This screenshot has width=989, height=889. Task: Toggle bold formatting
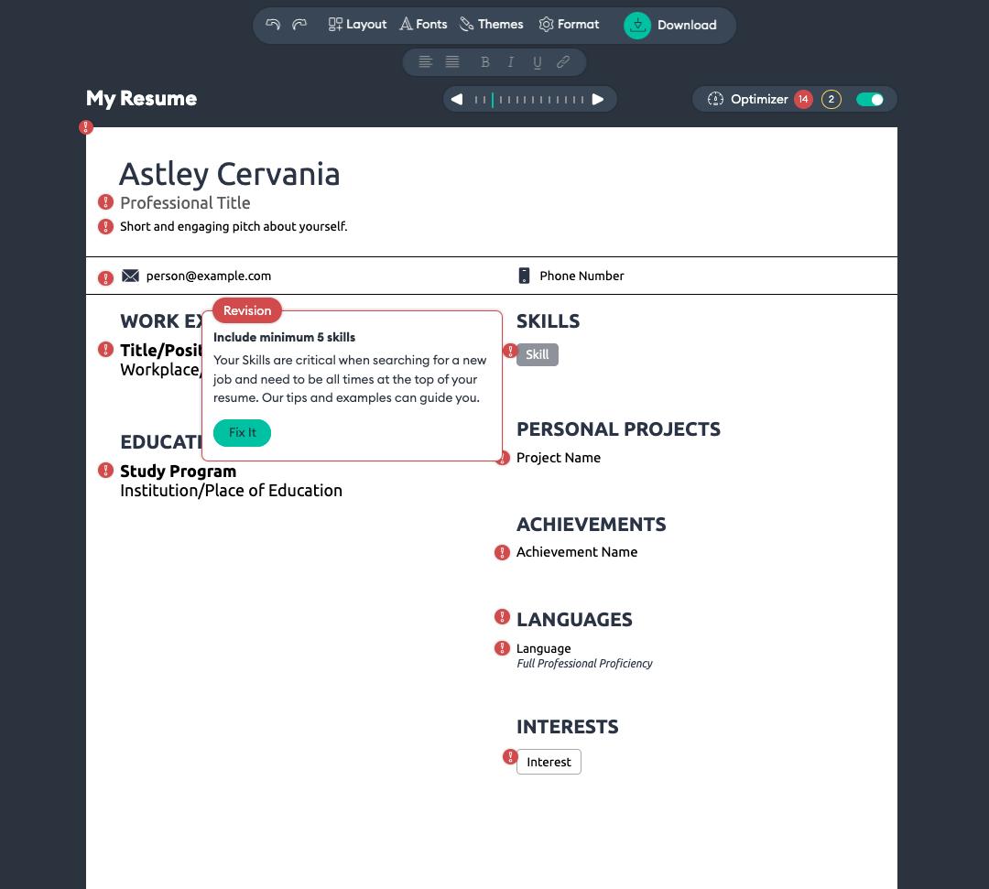tap(485, 61)
